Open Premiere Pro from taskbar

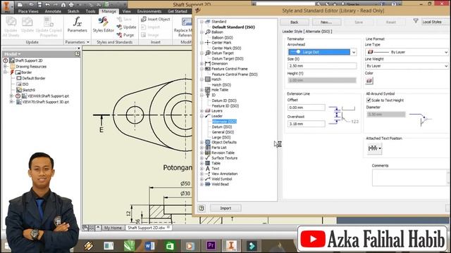[x=211, y=245]
